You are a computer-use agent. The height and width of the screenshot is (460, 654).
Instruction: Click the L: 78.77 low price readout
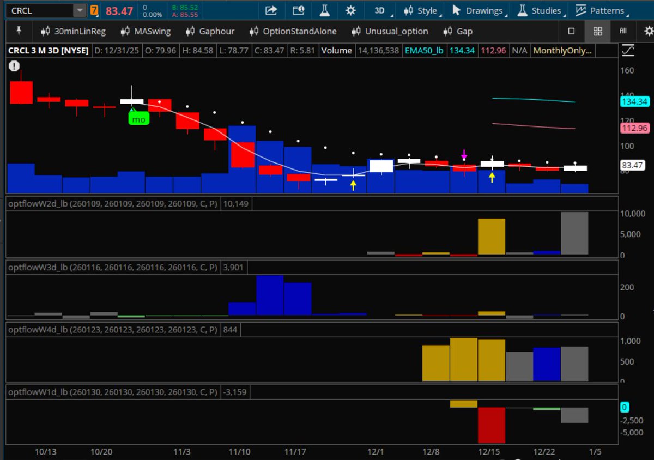point(234,51)
